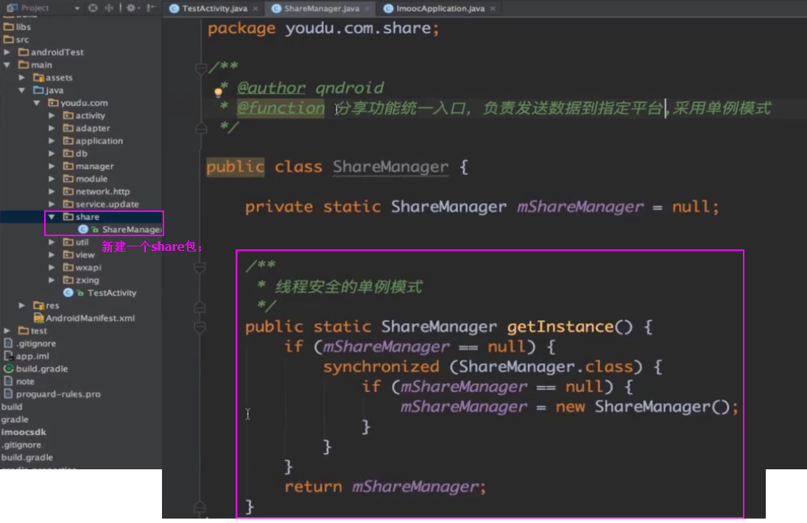Select the imoocsdk module
The height and width of the screenshot is (523, 807).
pyautogui.click(x=24, y=432)
